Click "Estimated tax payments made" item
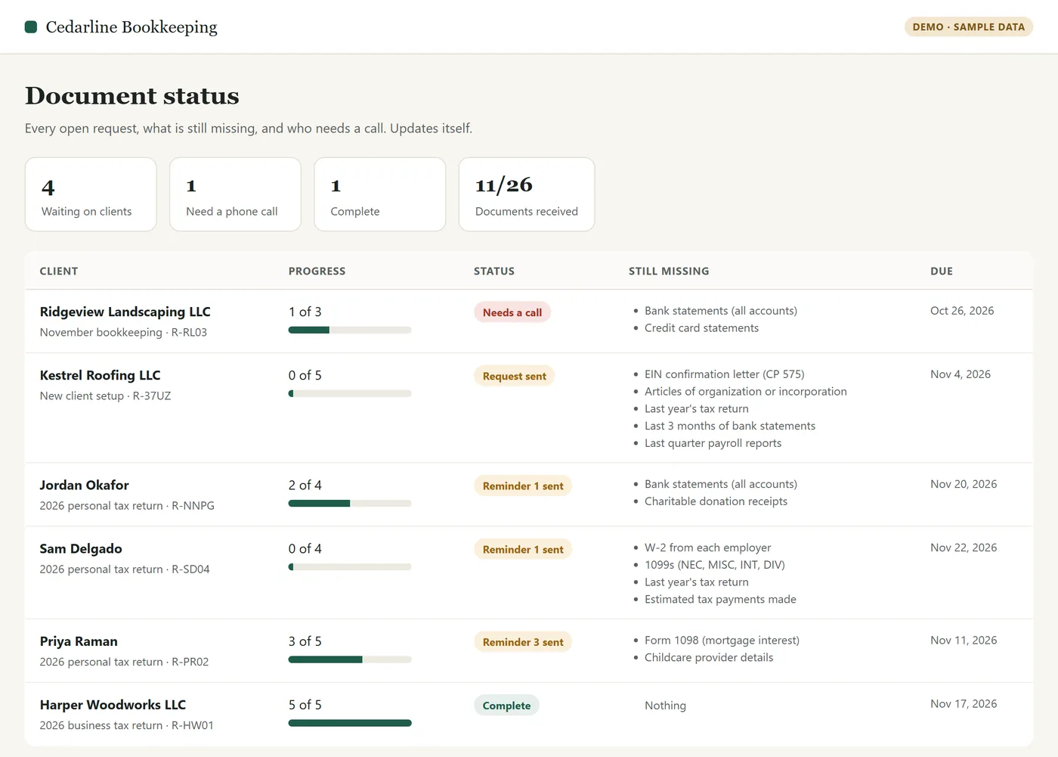The height and width of the screenshot is (757, 1058). [x=720, y=600]
